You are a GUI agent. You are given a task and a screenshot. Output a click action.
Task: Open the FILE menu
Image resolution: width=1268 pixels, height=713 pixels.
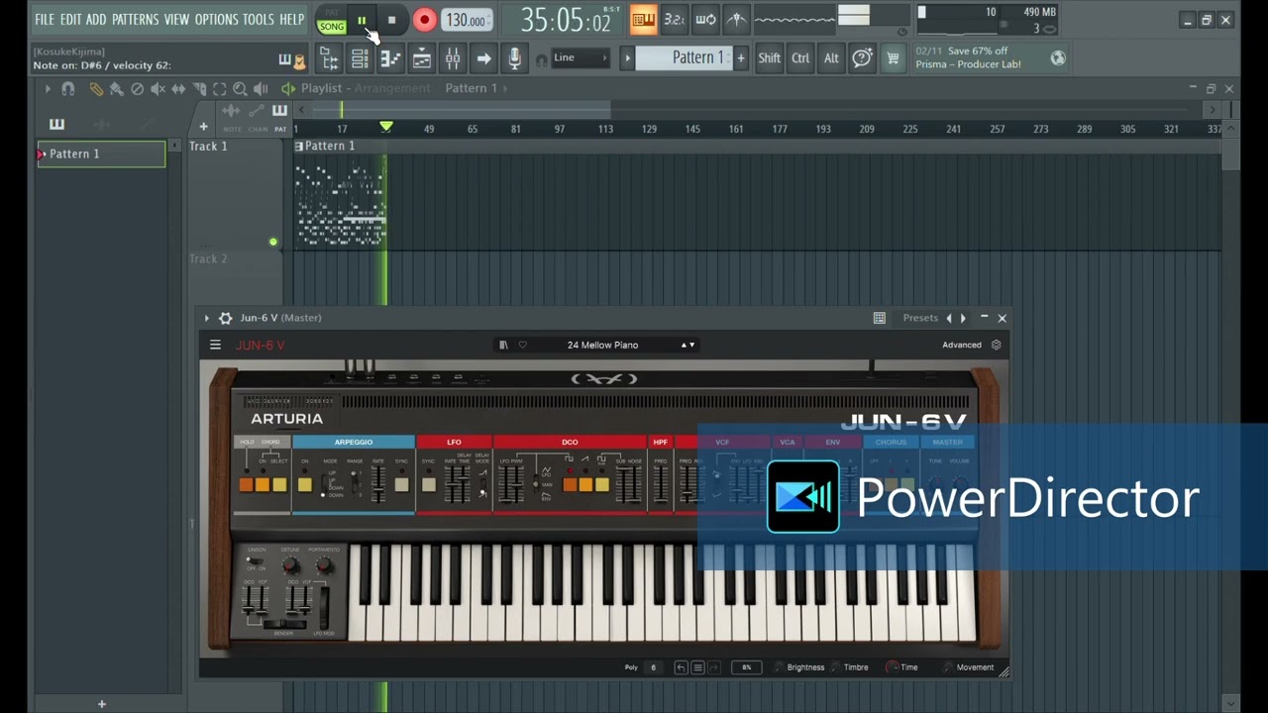coord(45,19)
